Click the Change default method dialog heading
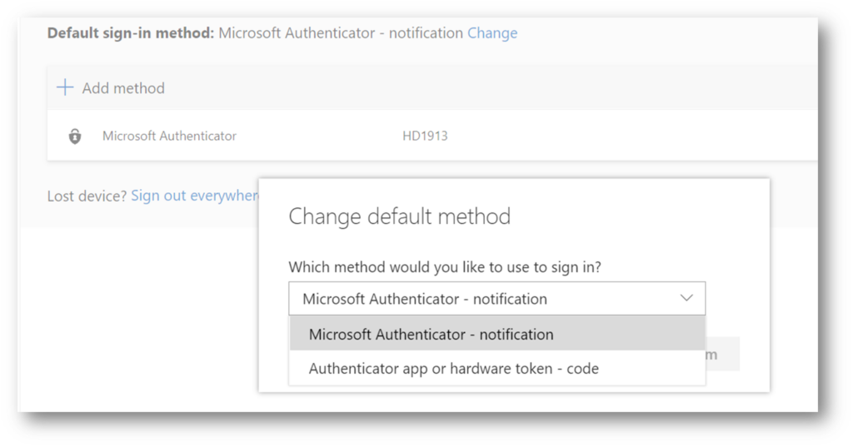 [399, 216]
